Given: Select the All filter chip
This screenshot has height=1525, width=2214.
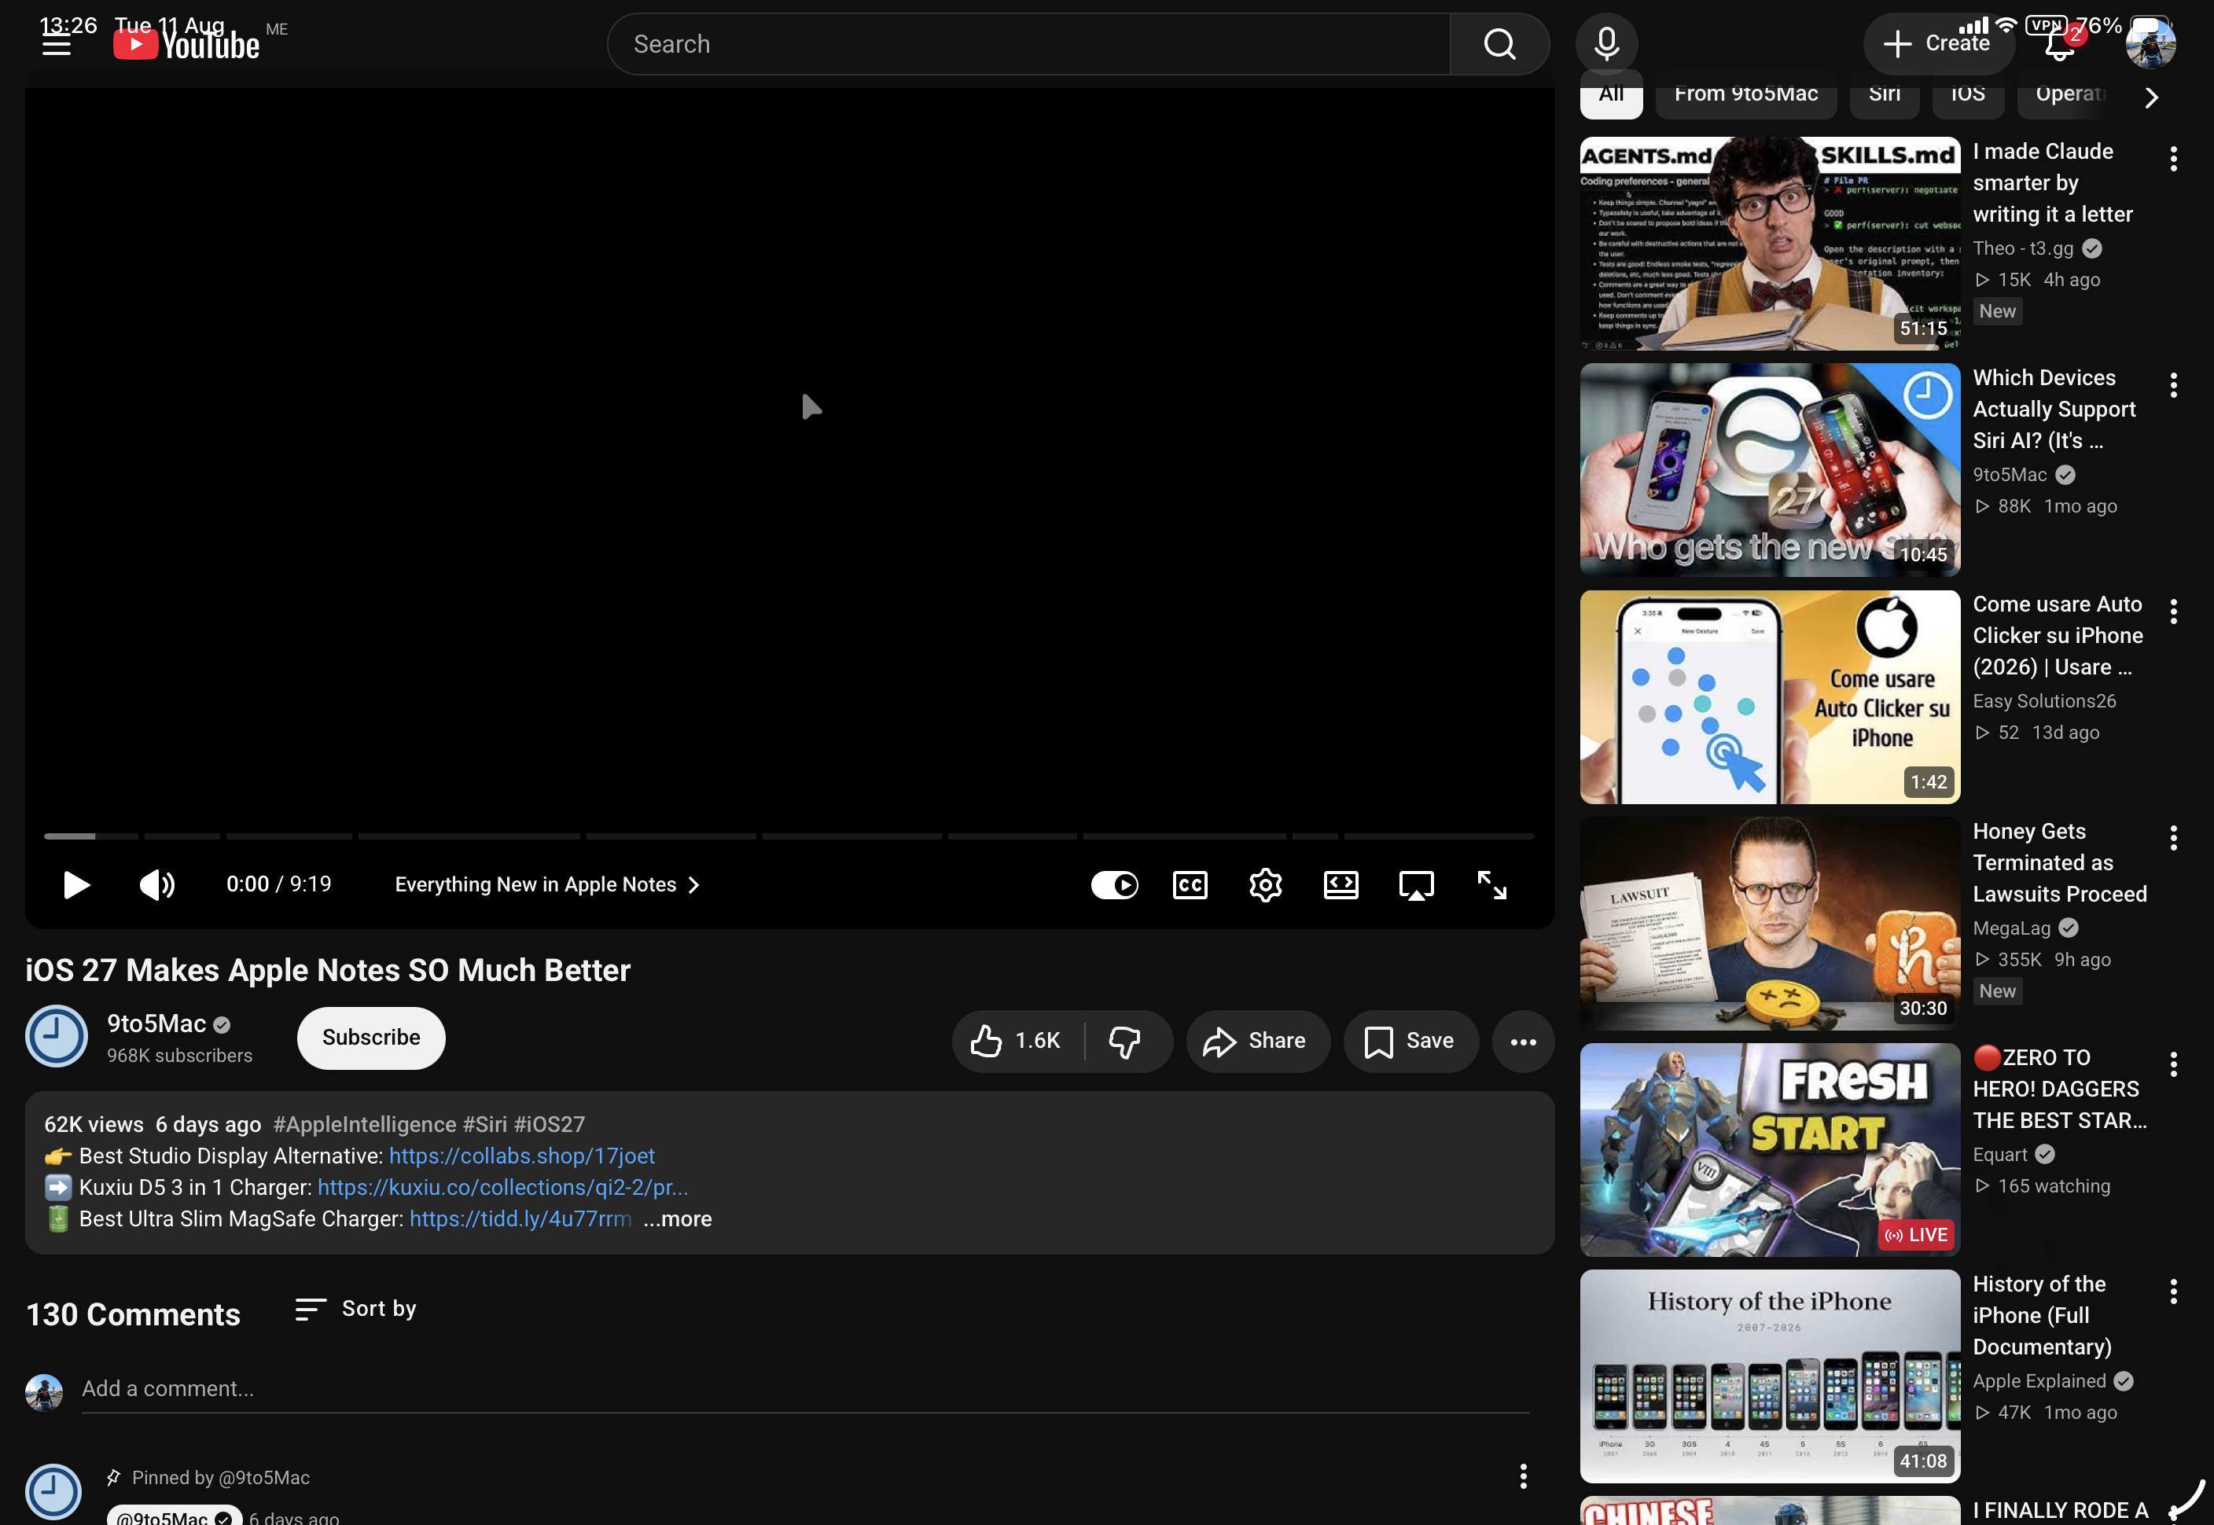Looking at the screenshot, I should 1611,94.
